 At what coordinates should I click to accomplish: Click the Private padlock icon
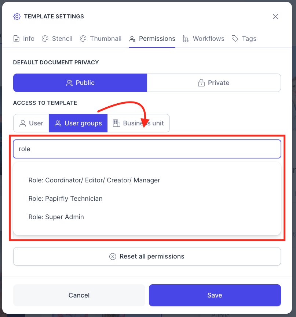201,83
